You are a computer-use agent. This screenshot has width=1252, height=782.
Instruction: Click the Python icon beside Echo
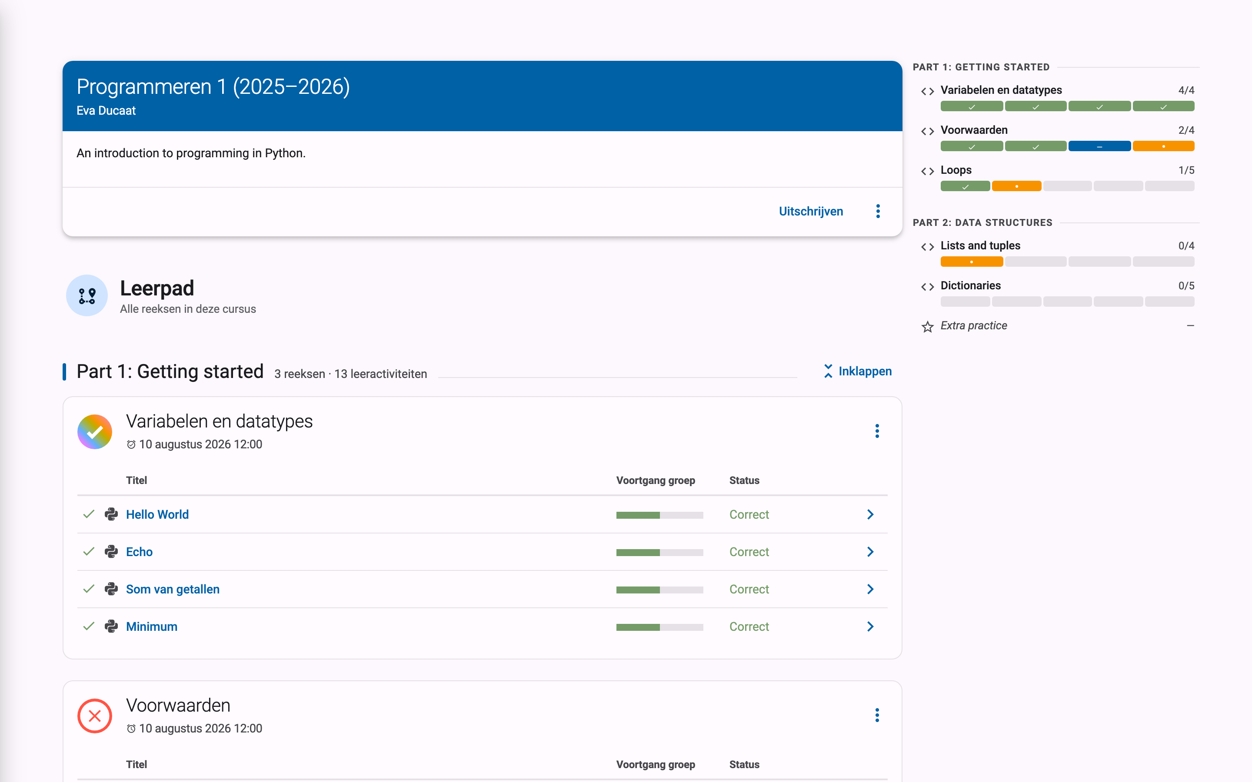pos(111,551)
